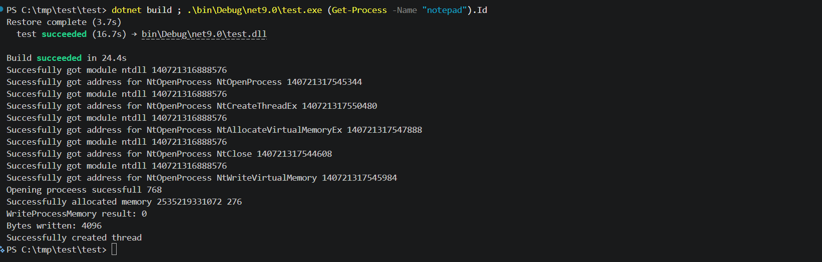Click the "Get-Process" cmdlet in the command line

359,10
